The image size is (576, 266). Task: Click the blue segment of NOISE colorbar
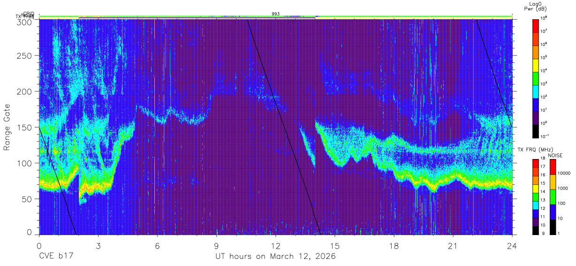click(553, 211)
